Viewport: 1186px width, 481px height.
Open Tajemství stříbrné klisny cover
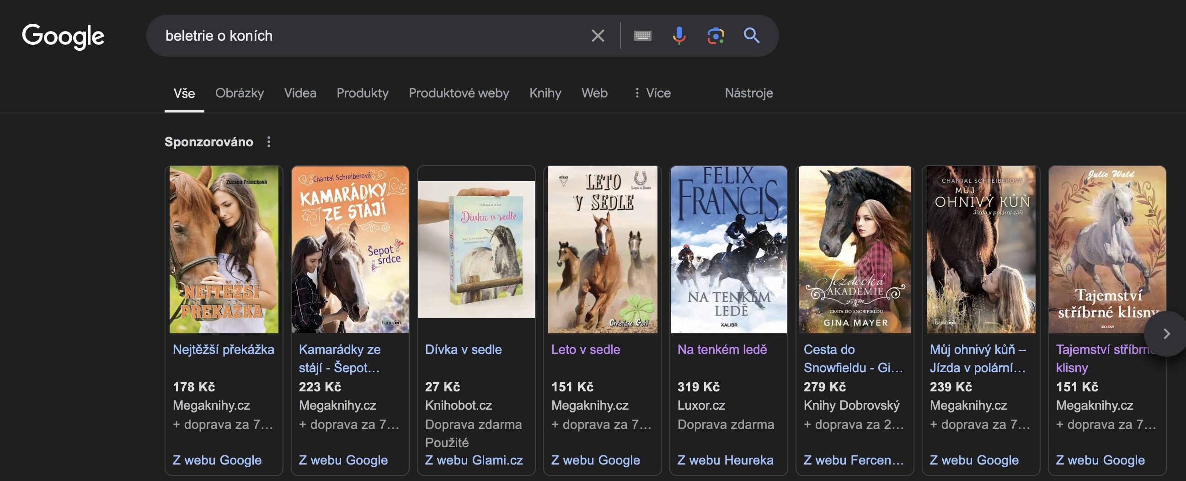click(1107, 250)
